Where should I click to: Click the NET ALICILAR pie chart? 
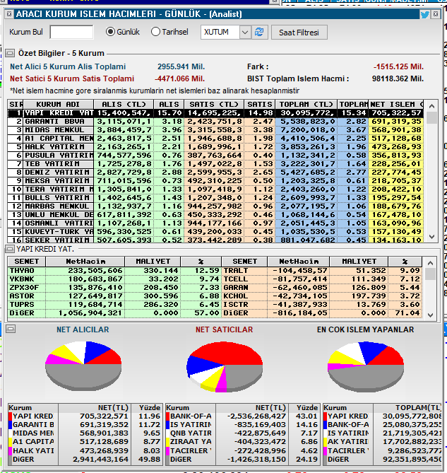[83, 366]
